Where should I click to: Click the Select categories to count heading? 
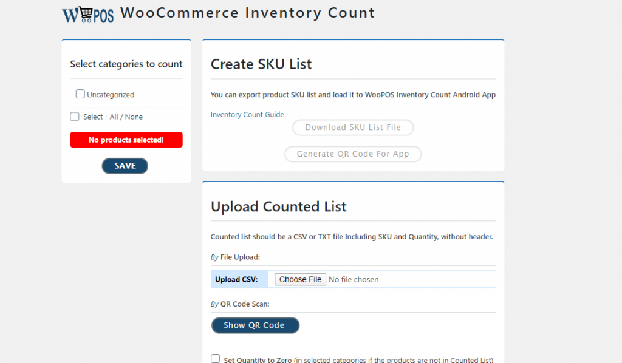click(126, 64)
